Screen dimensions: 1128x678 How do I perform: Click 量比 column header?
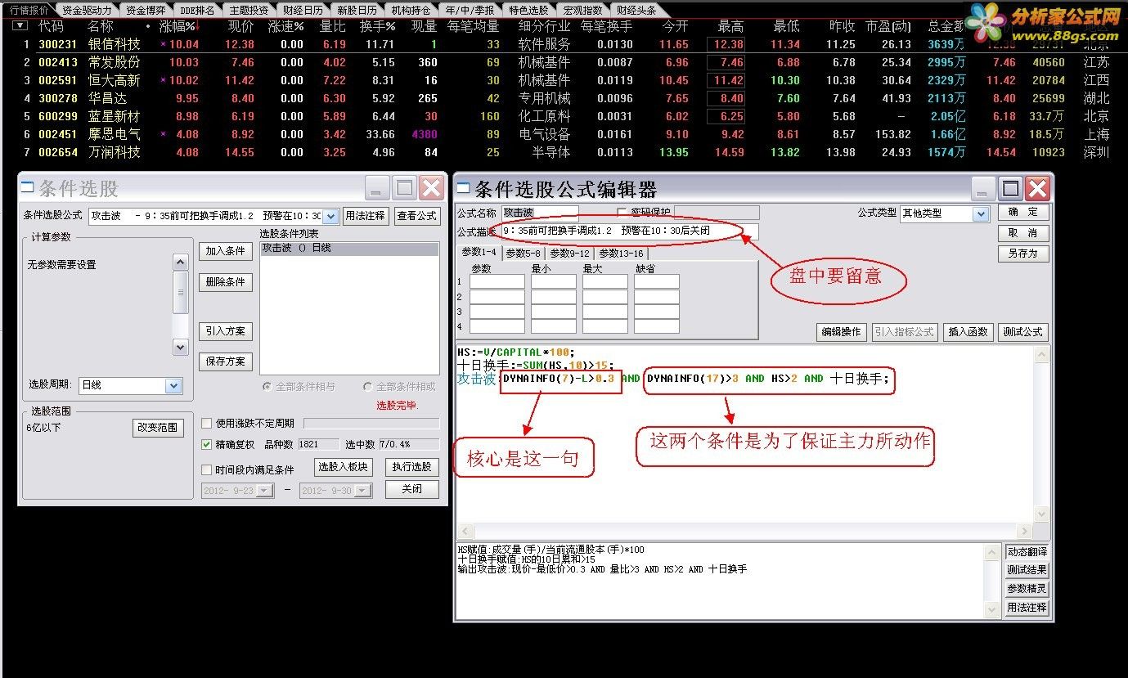[333, 26]
